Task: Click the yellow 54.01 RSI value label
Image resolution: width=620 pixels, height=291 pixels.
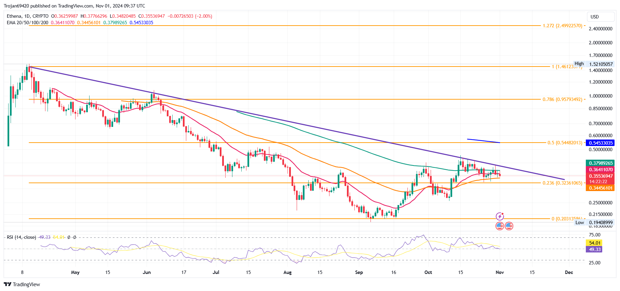Action: pos(595,243)
